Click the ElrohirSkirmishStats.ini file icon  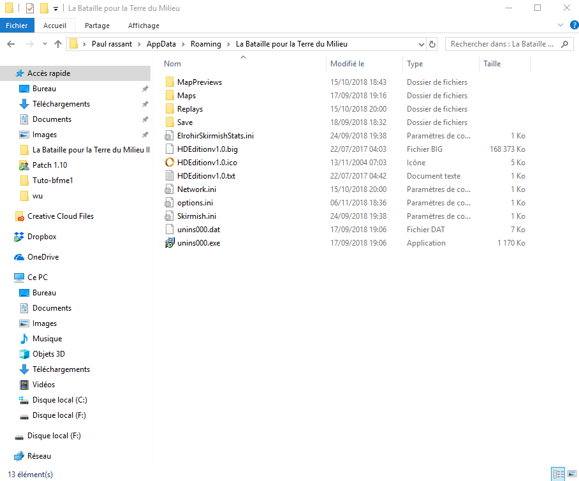[x=169, y=136]
